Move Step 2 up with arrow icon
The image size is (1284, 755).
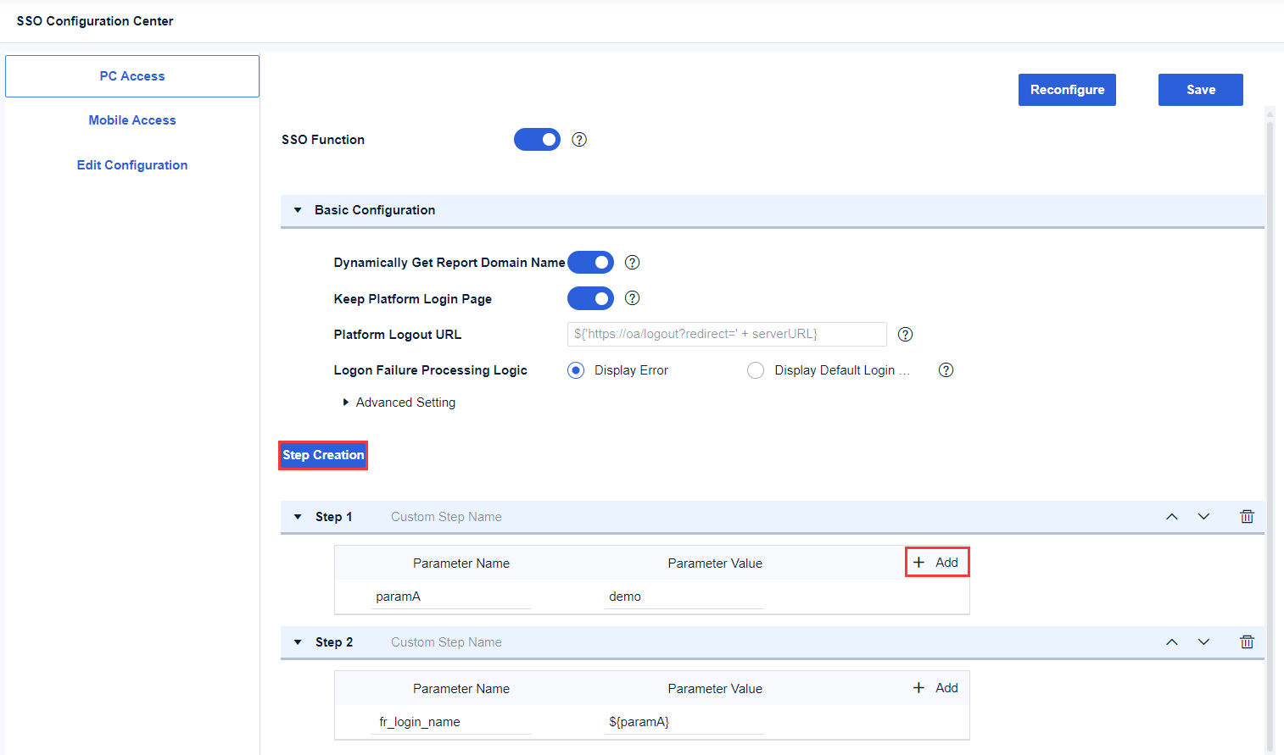1172,642
